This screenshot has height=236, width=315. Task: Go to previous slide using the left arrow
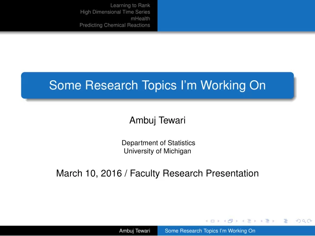click(206, 221)
